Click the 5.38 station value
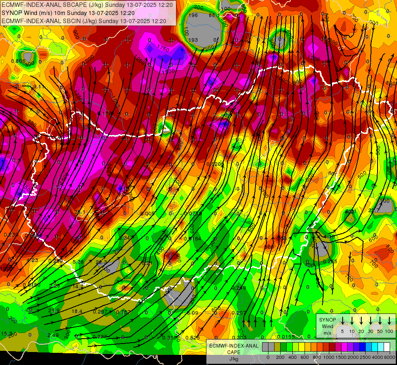397x365 pixels. pyautogui.click(x=78, y=262)
